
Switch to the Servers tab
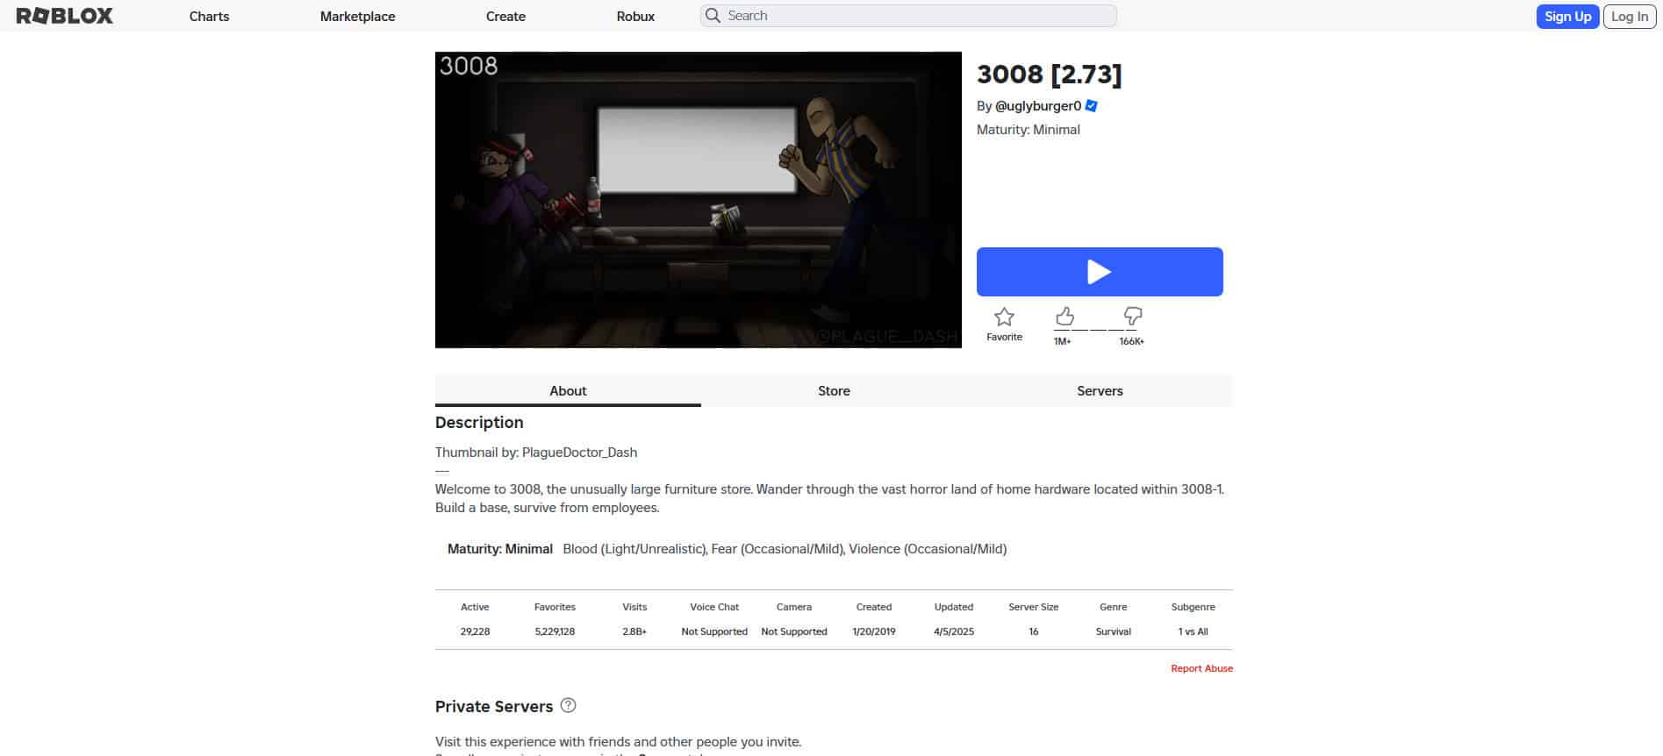[x=1100, y=391]
